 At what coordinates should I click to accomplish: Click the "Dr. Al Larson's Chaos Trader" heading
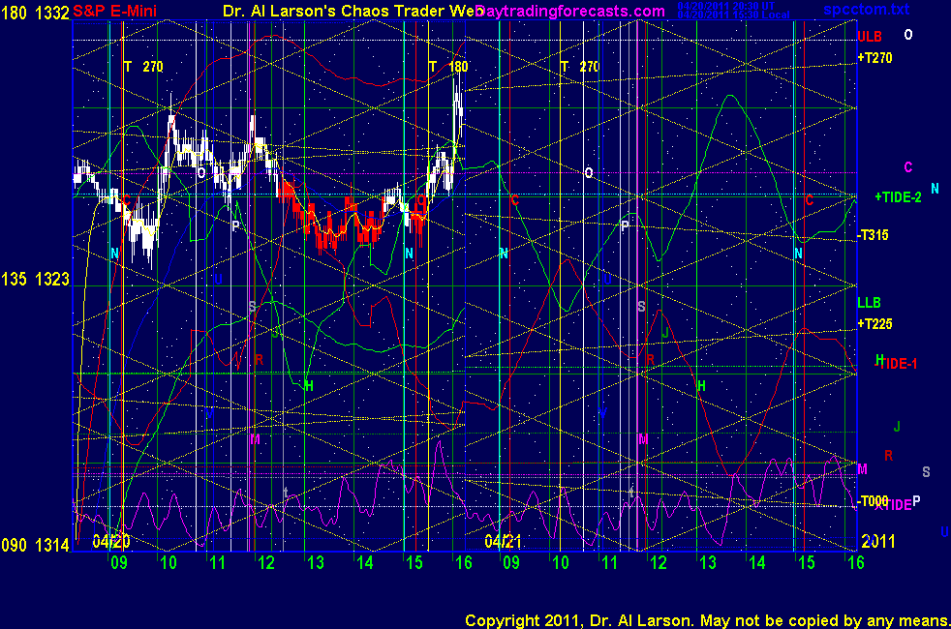click(353, 11)
